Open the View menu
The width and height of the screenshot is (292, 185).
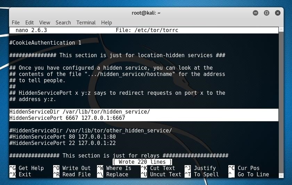[44, 23]
